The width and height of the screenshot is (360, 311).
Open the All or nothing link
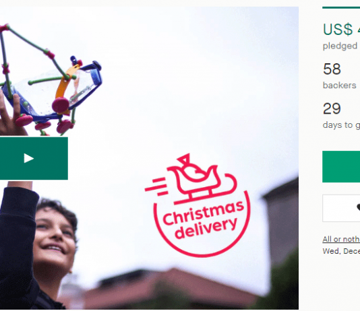coord(341,239)
